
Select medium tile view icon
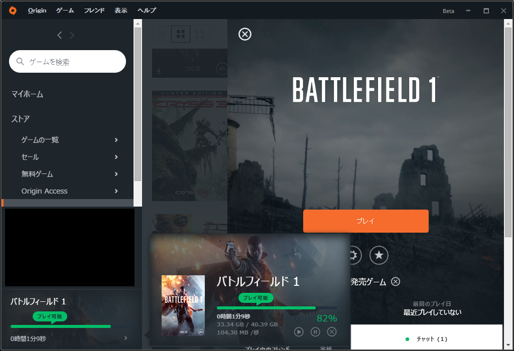(181, 34)
